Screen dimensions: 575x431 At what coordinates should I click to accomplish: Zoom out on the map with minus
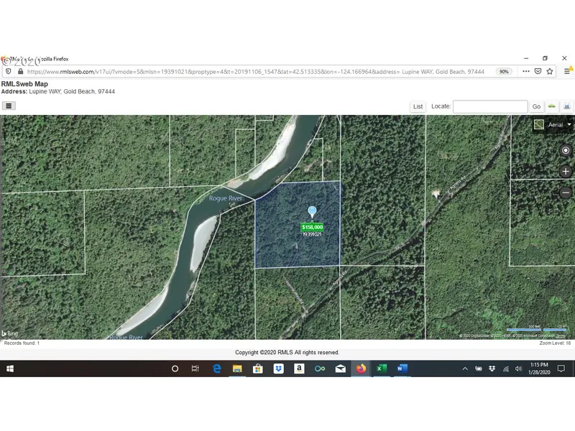(x=566, y=193)
